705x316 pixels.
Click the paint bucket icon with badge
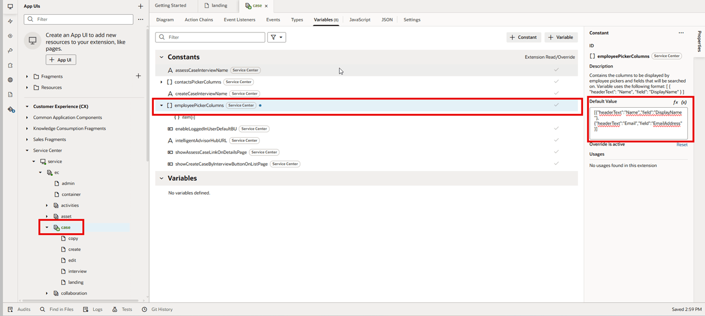pos(10,109)
